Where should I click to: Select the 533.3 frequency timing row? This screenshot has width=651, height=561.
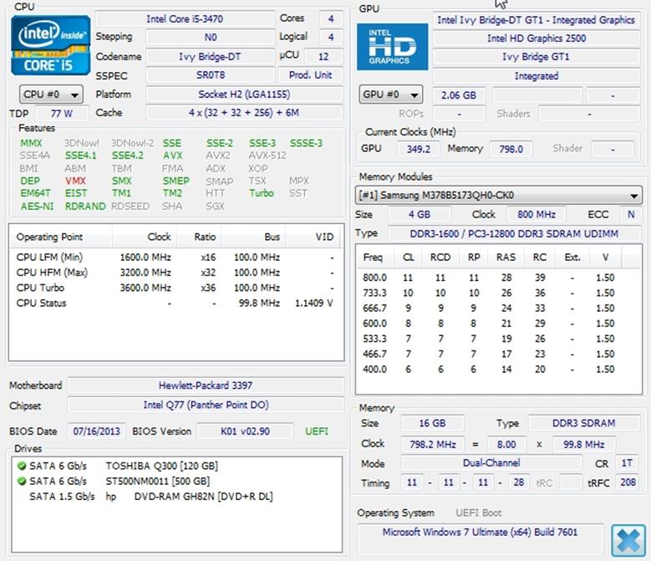pos(498,339)
